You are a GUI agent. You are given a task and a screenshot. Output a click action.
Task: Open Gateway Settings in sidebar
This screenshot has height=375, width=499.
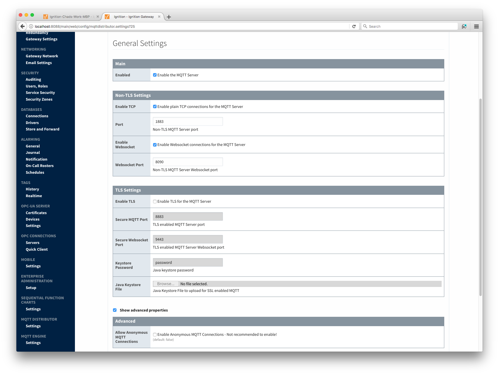click(x=42, y=39)
